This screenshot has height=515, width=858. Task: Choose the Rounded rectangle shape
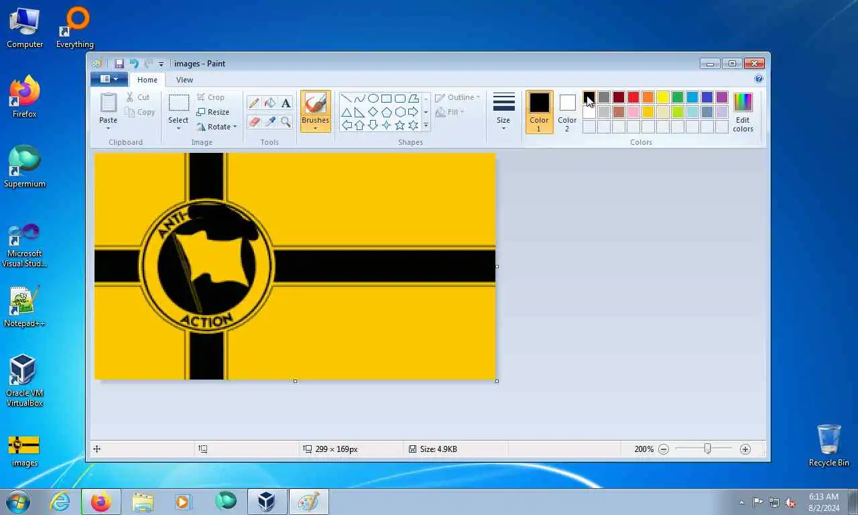(400, 99)
